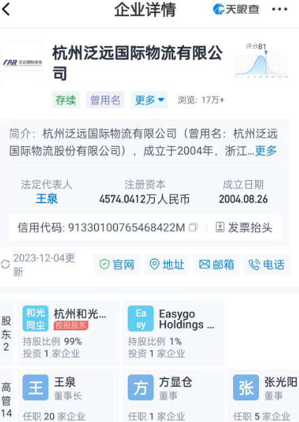Open executive 王泉 董事长 name
The image size is (299, 422).
(65, 382)
